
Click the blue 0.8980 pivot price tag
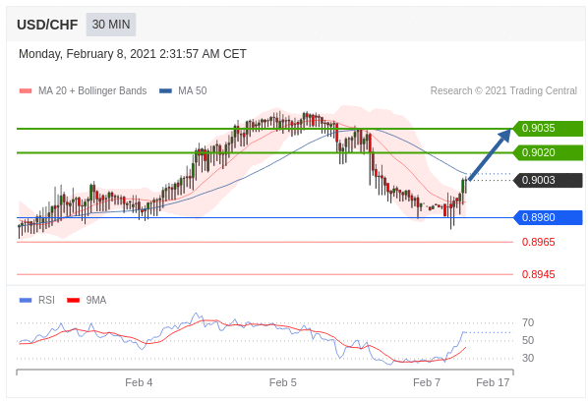click(548, 218)
